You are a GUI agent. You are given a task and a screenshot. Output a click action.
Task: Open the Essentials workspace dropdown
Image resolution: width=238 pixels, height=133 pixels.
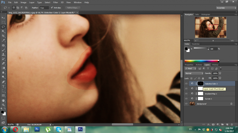tap(226, 8)
